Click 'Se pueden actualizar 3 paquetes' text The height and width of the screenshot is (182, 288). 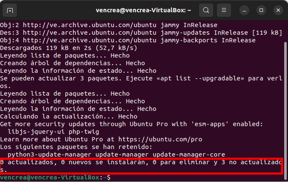point(61,78)
